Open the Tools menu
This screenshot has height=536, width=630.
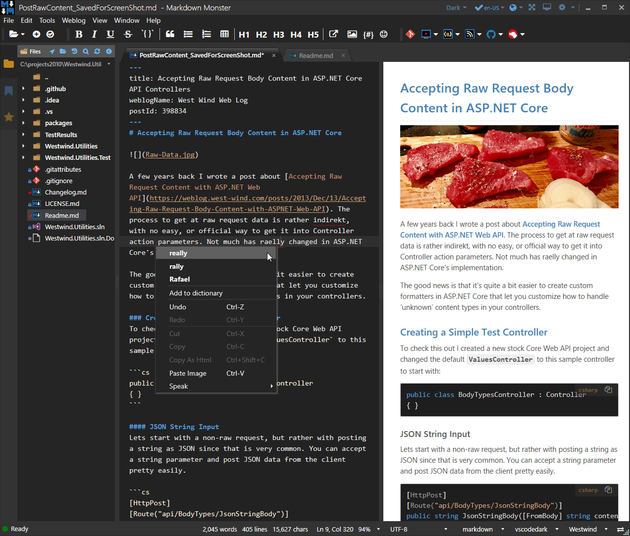click(x=47, y=20)
